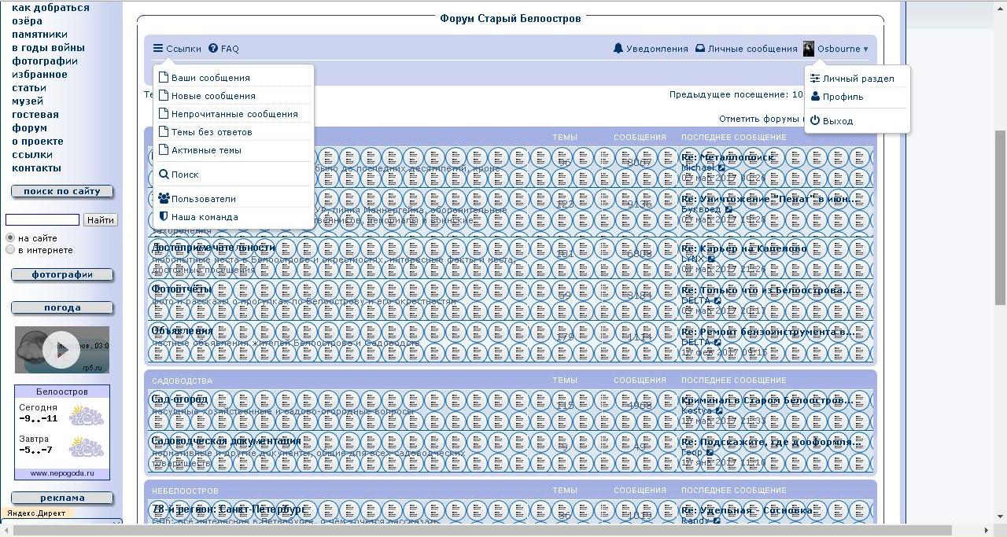Toggle the Ссылки hamburger menu
The image size is (1007, 537).
point(158,49)
